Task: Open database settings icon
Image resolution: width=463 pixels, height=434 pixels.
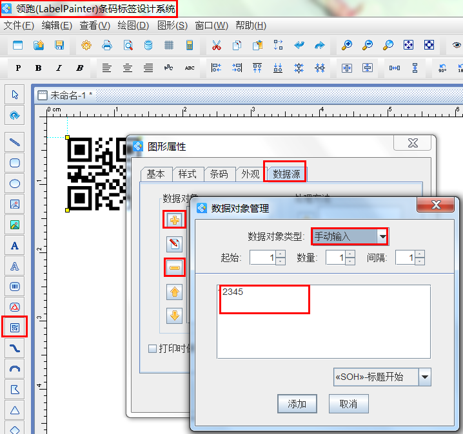Action: [148, 45]
